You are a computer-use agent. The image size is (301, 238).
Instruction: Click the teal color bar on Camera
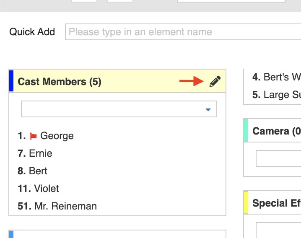(x=246, y=130)
